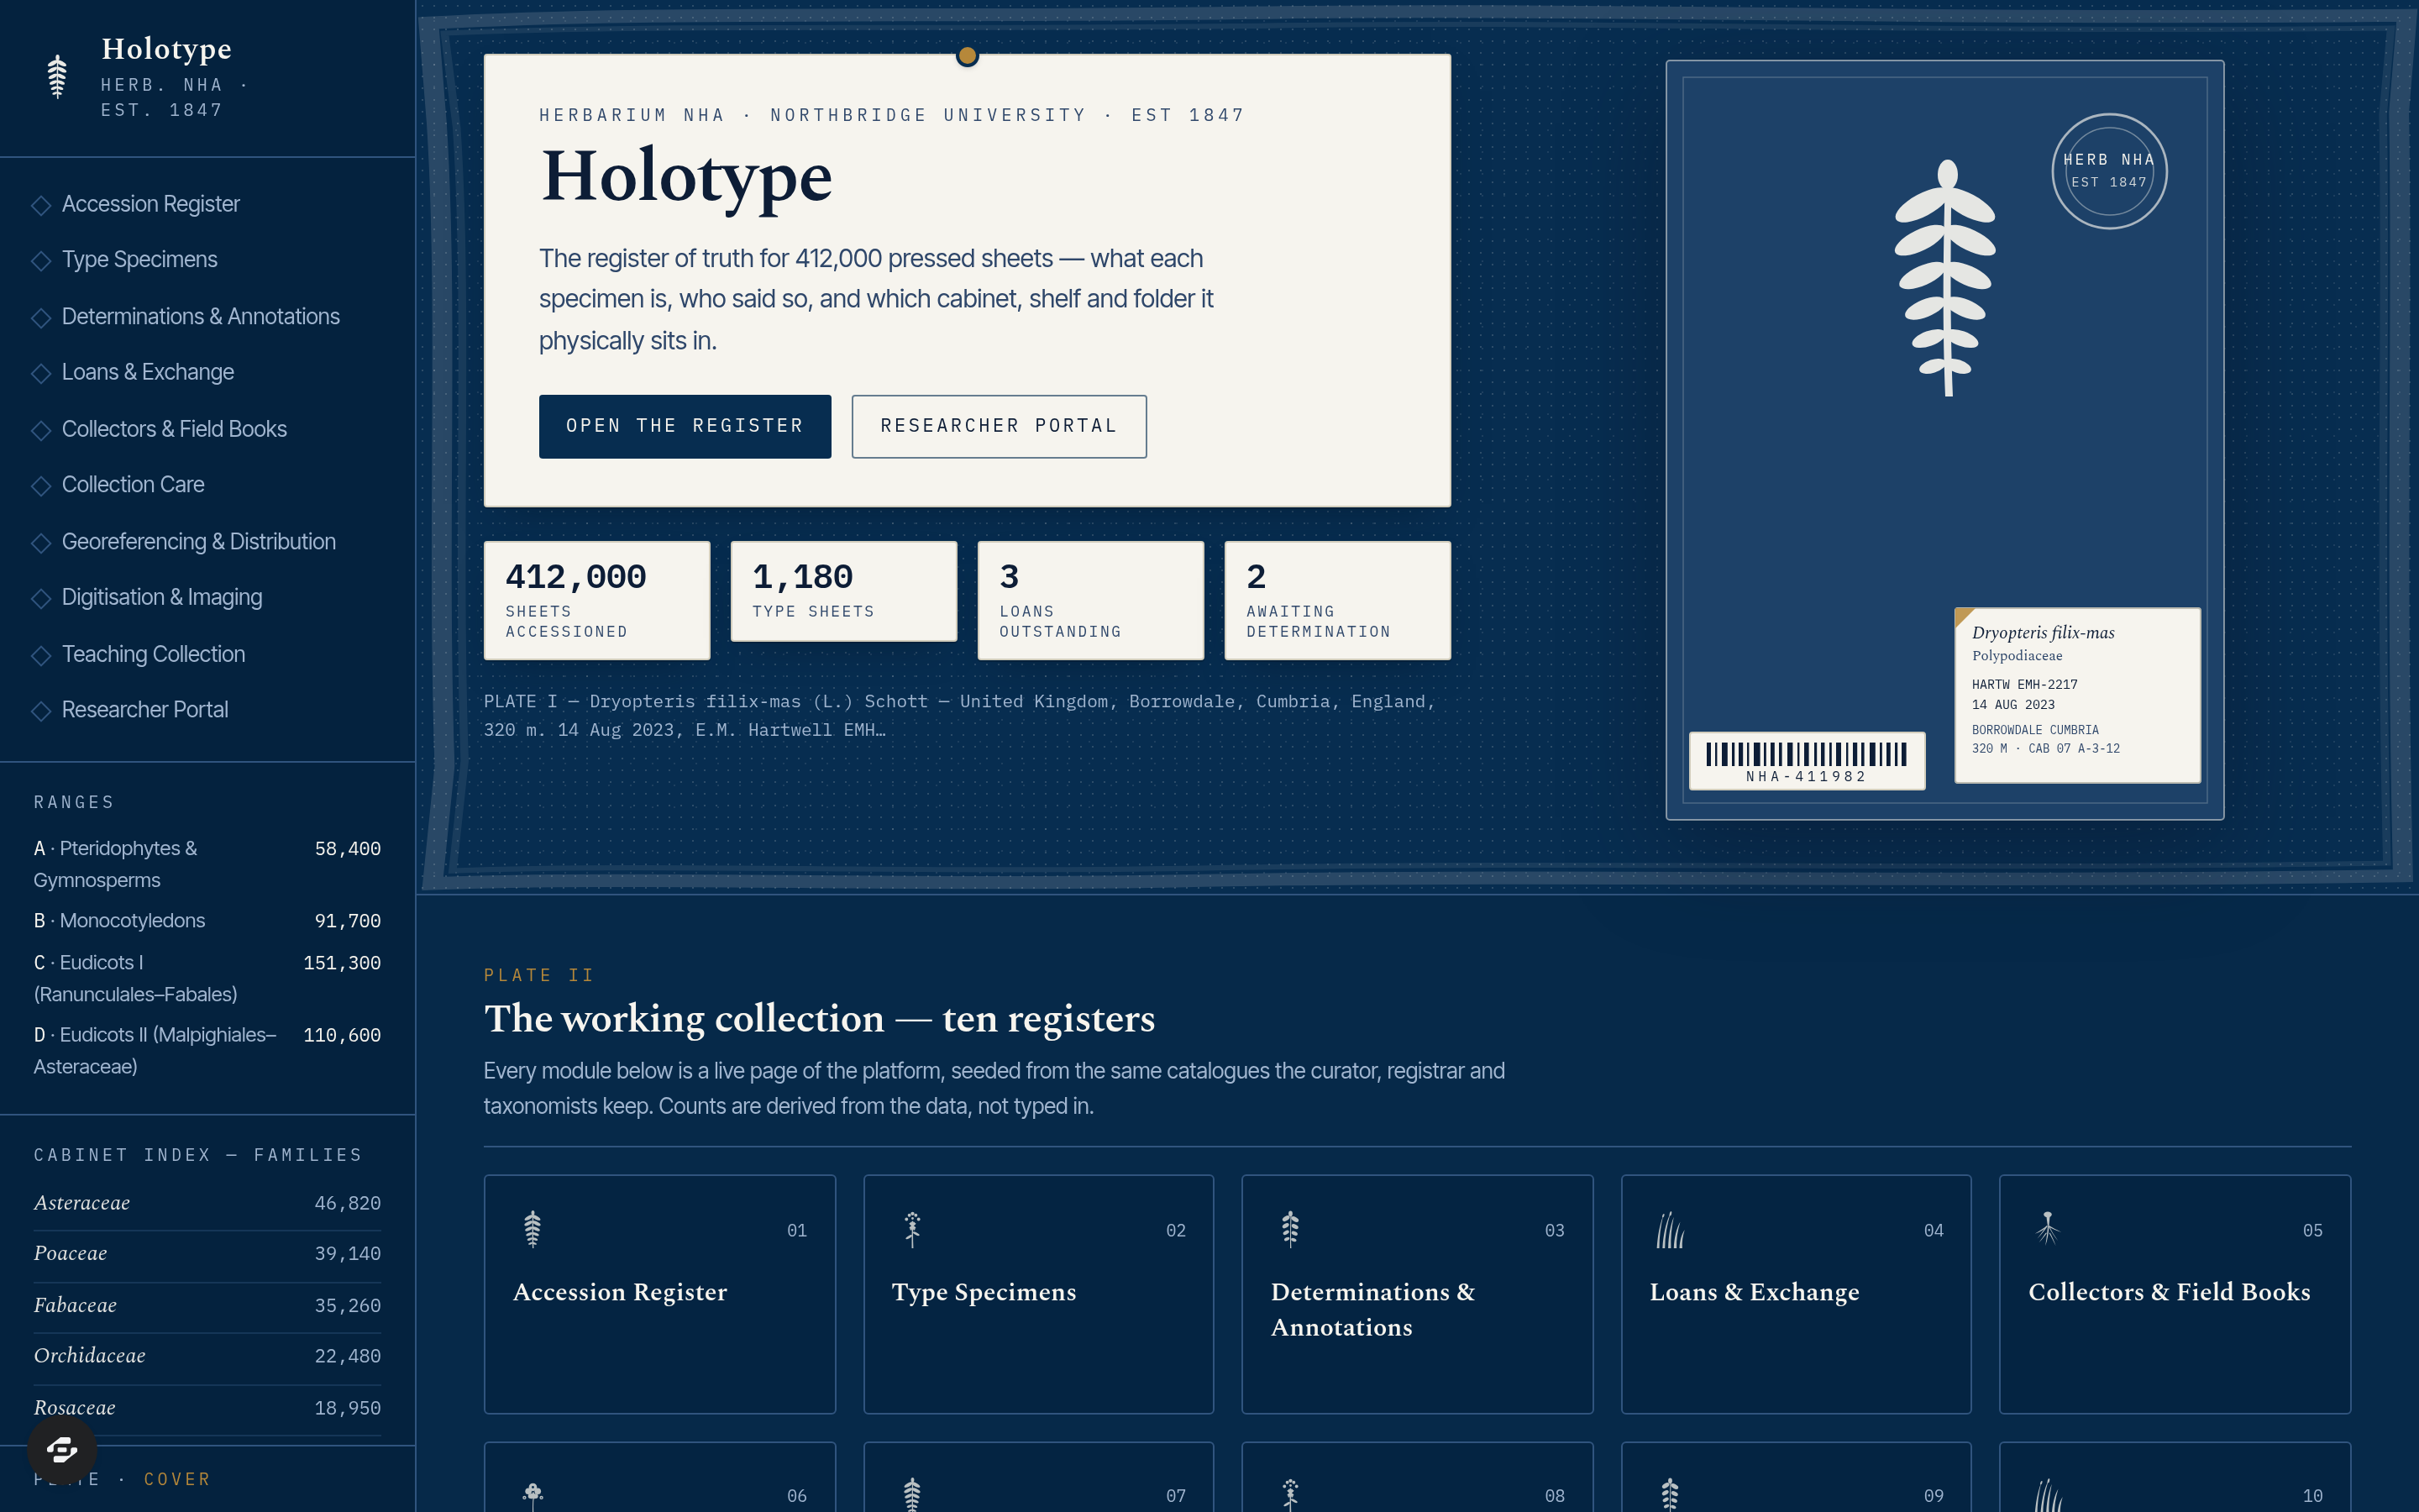
Task: Click the fern icon on Accession Register card
Action: click(533, 1229)
